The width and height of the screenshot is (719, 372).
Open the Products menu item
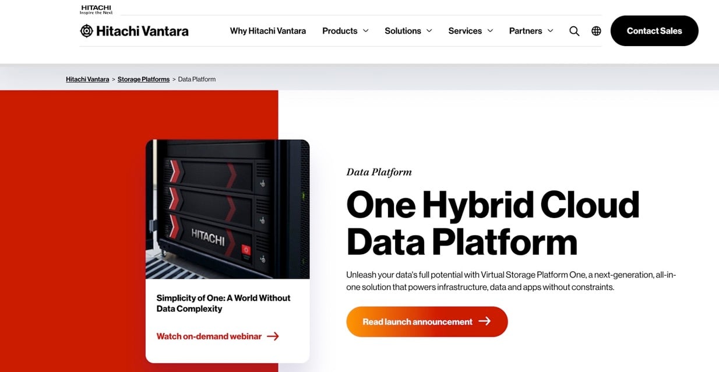340,31
